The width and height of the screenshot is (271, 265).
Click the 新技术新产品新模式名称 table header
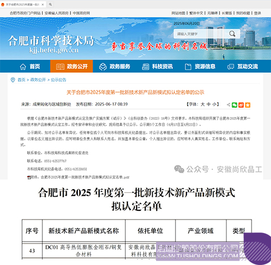(83, 231)
